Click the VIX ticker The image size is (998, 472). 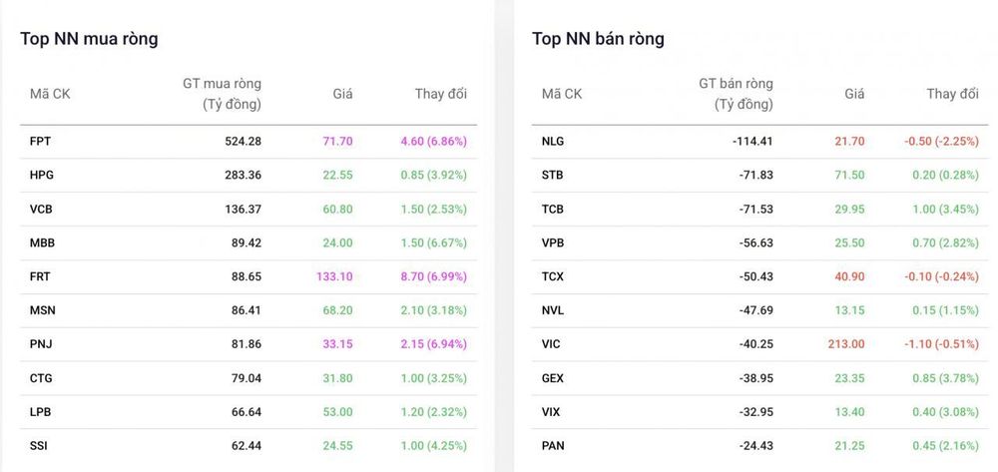(551, 412)
